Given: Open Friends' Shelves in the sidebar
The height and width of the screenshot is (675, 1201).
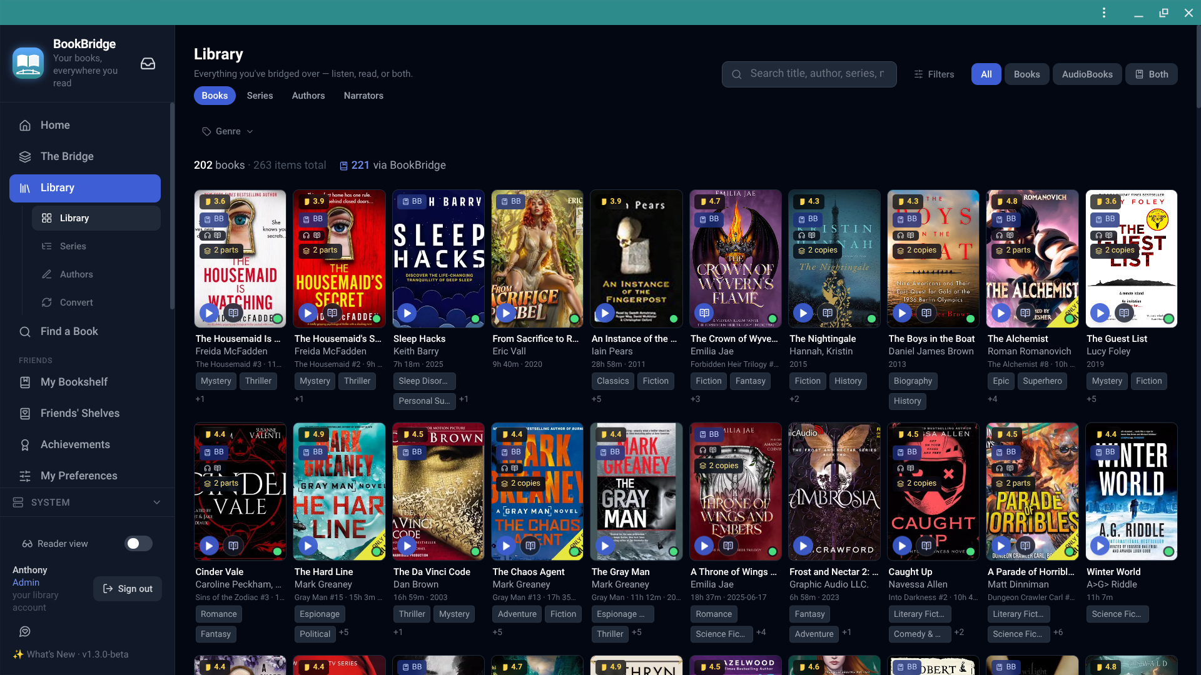Looking at the screenshot, I should click(x=85, y=413).
